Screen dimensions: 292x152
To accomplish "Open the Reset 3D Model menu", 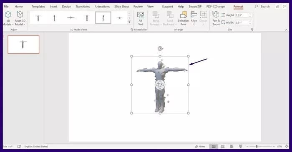I will [20, 18].
